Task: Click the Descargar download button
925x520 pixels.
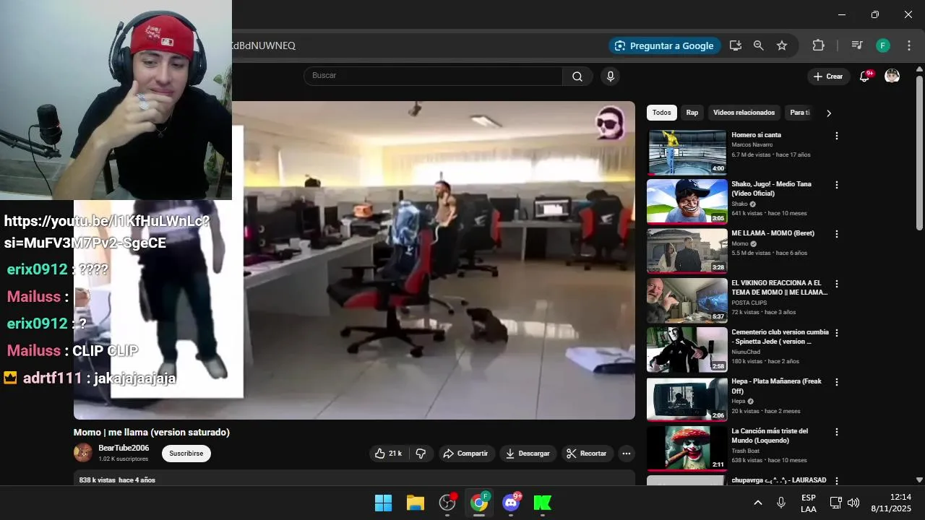Action: pos(528,454)
